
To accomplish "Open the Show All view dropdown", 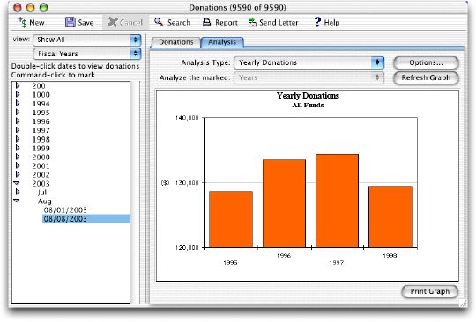I will [86, 40].
